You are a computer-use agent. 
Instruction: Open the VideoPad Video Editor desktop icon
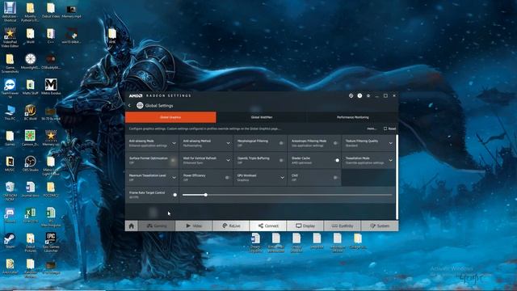coord(10,38)
